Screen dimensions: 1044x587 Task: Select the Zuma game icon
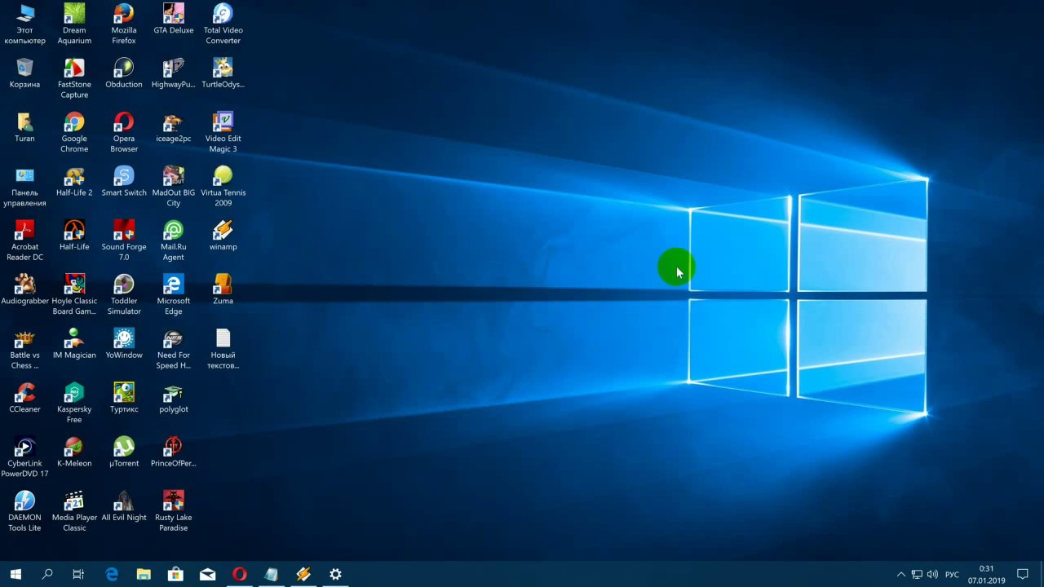223,289
